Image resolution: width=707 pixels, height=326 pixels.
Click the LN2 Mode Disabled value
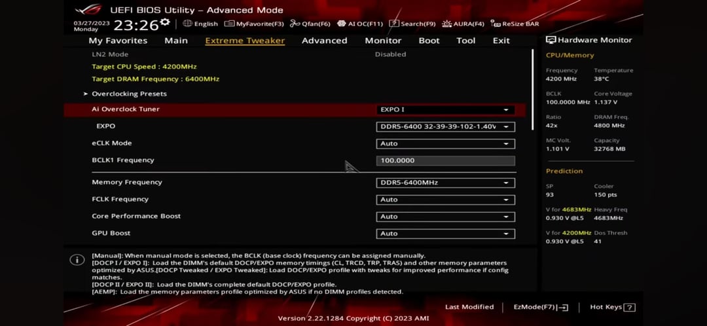coord(390,54)
